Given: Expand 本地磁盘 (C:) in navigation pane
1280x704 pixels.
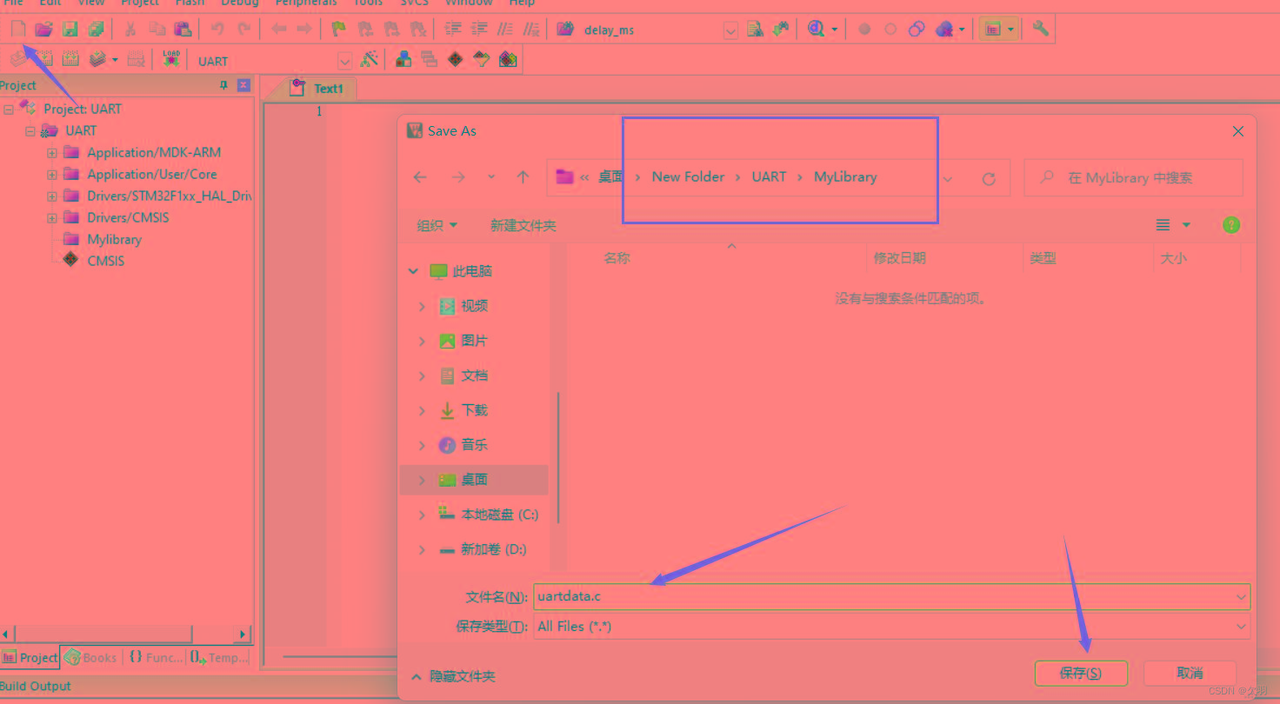Looking at the screenshot, I should (422, 515).
